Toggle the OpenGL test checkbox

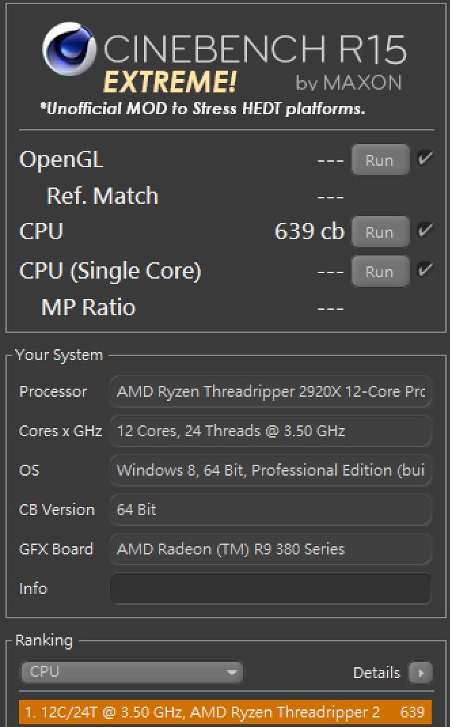tap(426, 160)
